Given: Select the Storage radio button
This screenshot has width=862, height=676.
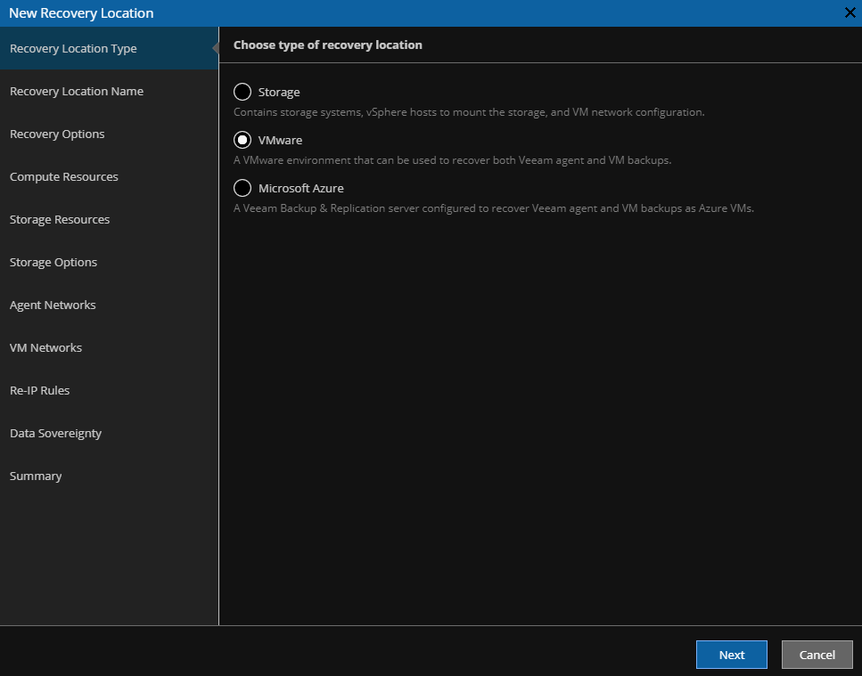Looking at the screenshot, I should coord(242,92).
